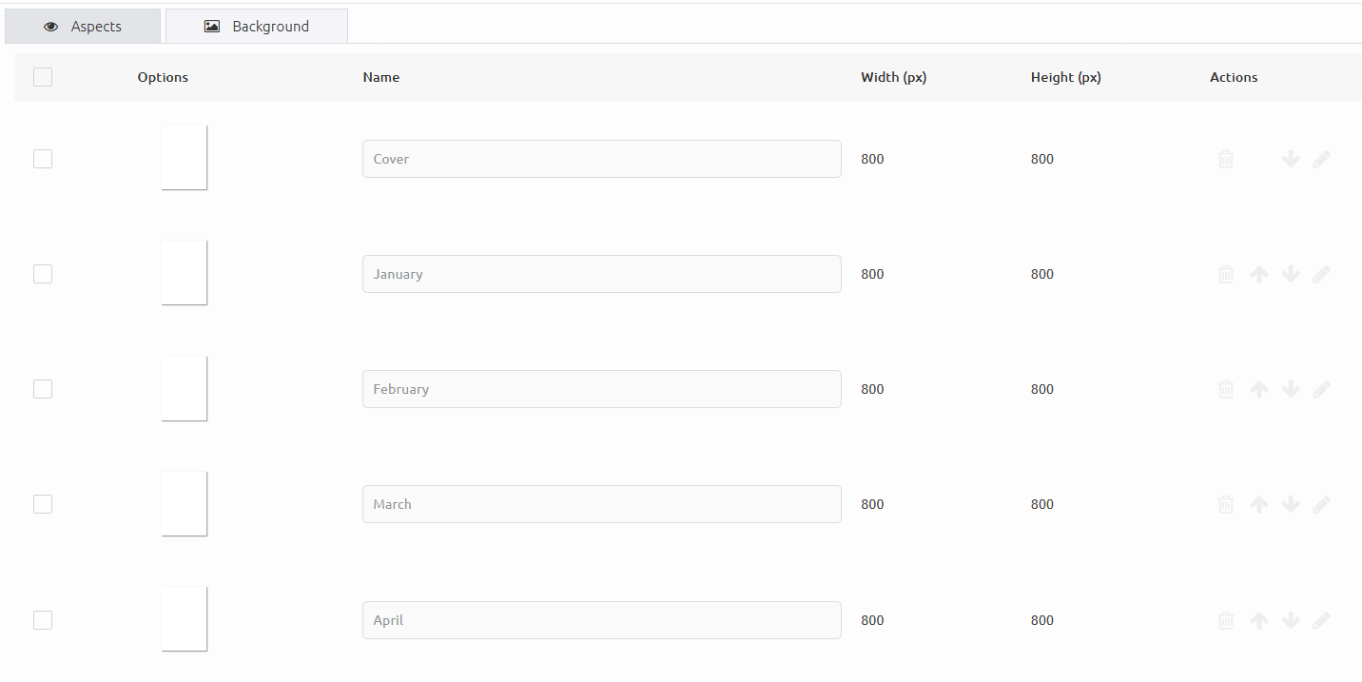Focus the Cover name field
The width and height of the screenshot is (1362, 682).
pos(602,159)
